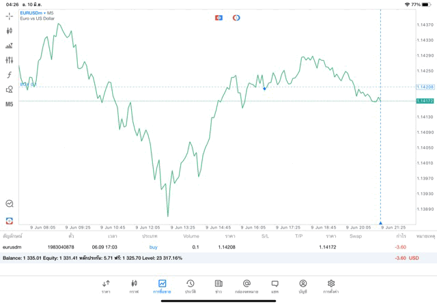Open the News (ข่าว) tab
This screenshot has height=305, width=437.
[x=218, y=286]
